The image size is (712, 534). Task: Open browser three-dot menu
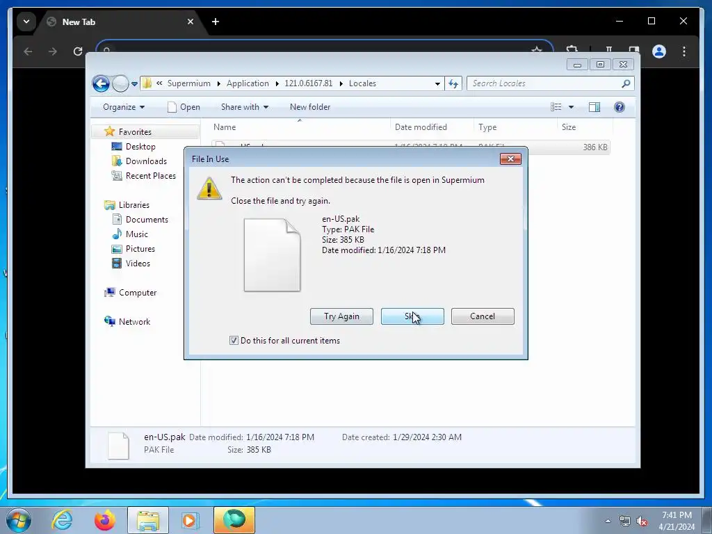tap(684, 51)
